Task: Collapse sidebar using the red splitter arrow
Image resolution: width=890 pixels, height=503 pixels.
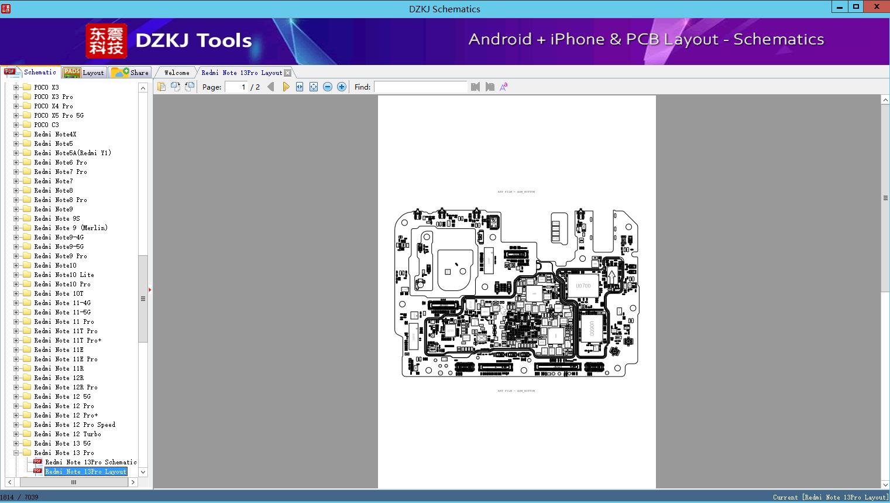Action: pos(150,290)
